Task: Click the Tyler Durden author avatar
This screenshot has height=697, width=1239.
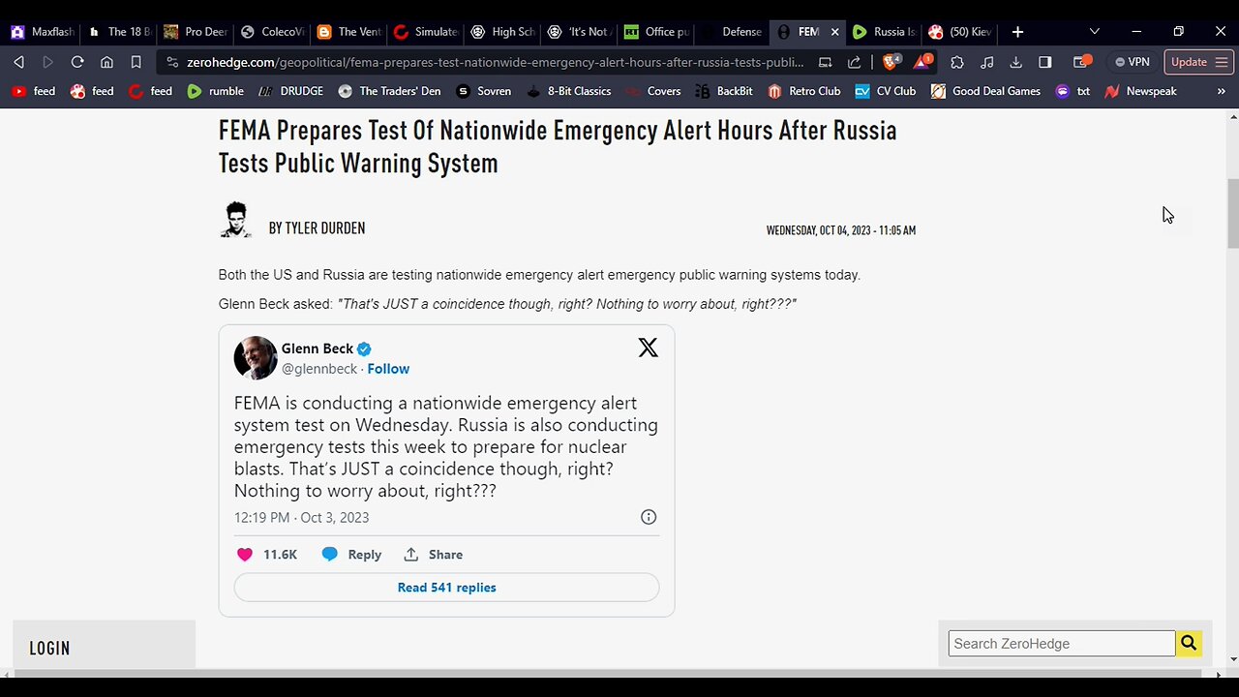Action: [x=235, y=220]
